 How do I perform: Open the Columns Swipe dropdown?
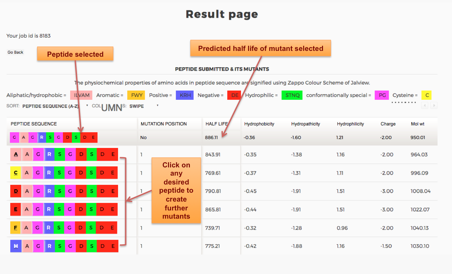pos(144,106)
